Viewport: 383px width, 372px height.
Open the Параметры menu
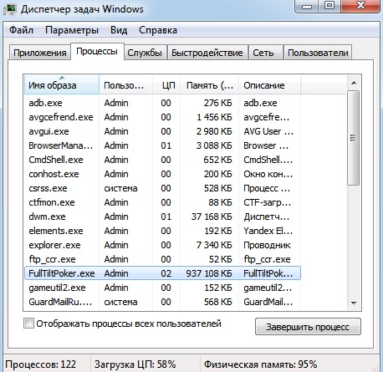tap(72, 30)
